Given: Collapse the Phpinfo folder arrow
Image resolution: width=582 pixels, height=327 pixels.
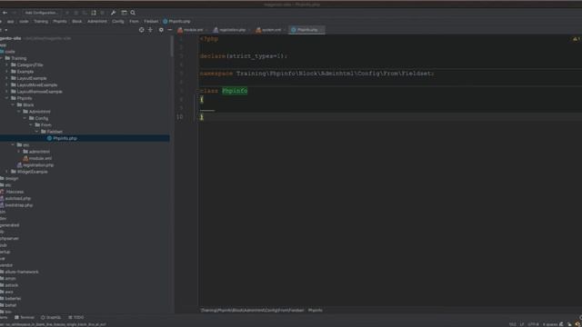Looking at the screenshot, I should [6, 98].
